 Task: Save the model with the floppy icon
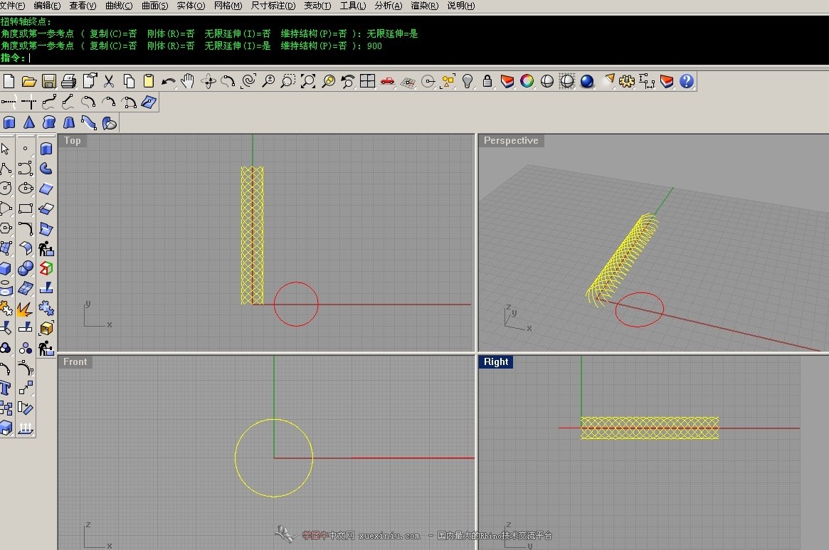coord(48,81)
